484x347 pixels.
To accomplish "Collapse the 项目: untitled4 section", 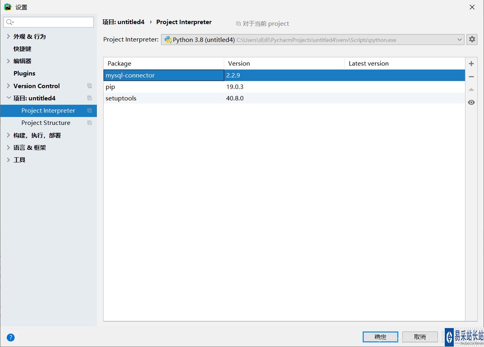I will click(9, 98).
